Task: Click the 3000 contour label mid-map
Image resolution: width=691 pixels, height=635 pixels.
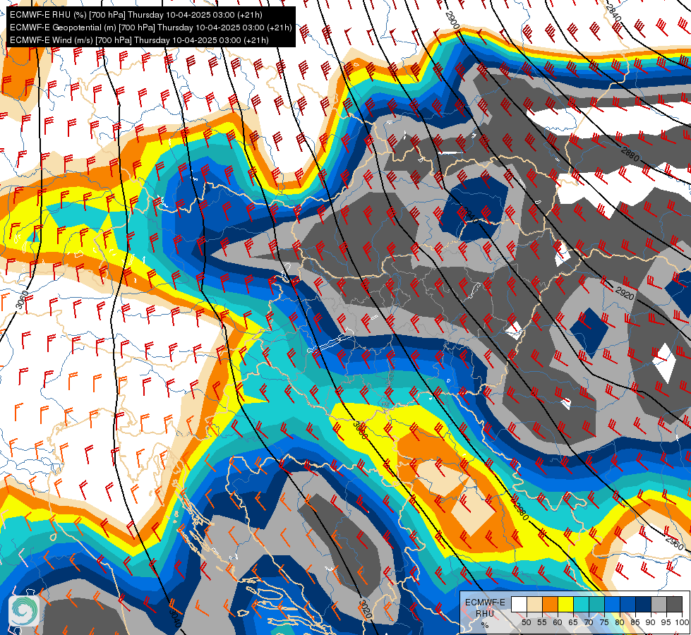Action: click(x=360, y=430)
